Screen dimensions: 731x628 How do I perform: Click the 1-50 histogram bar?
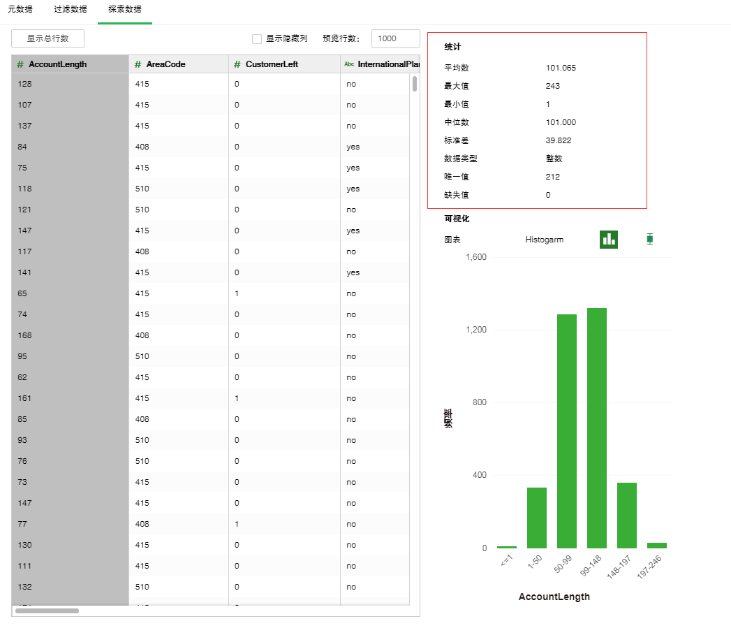click(537, 518)
